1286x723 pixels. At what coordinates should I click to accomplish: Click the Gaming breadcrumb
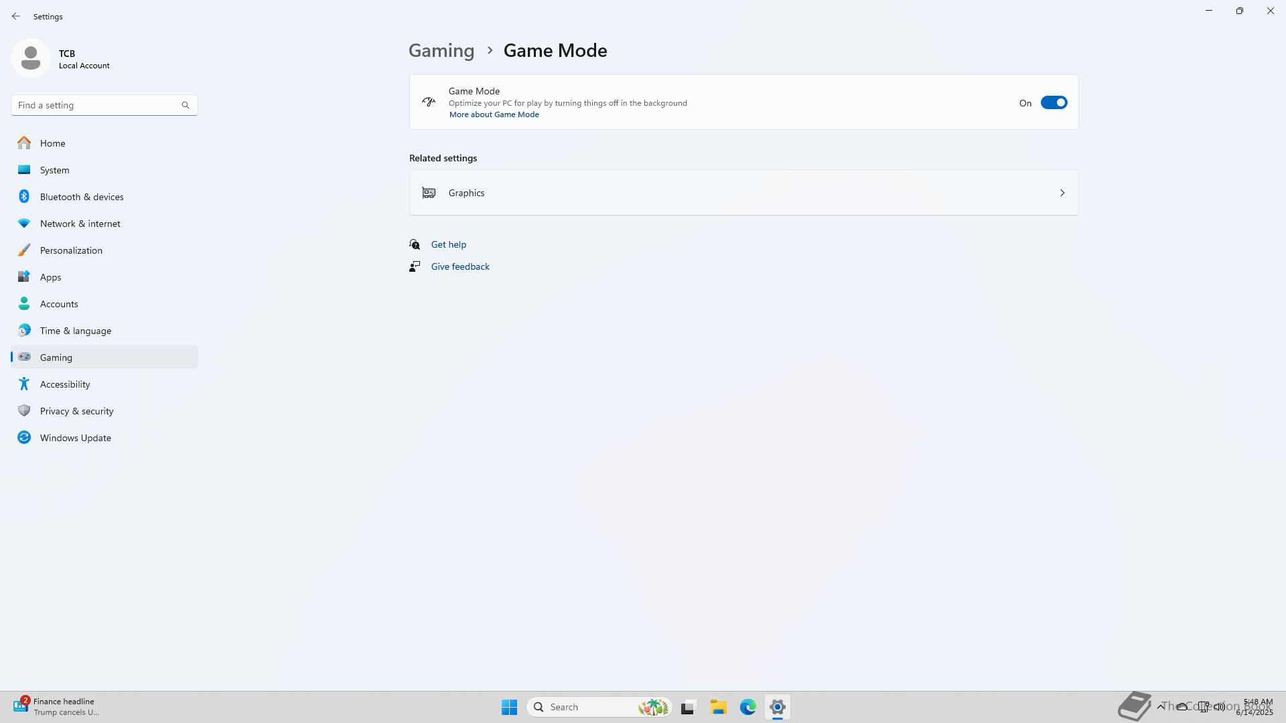click(441, 51)
